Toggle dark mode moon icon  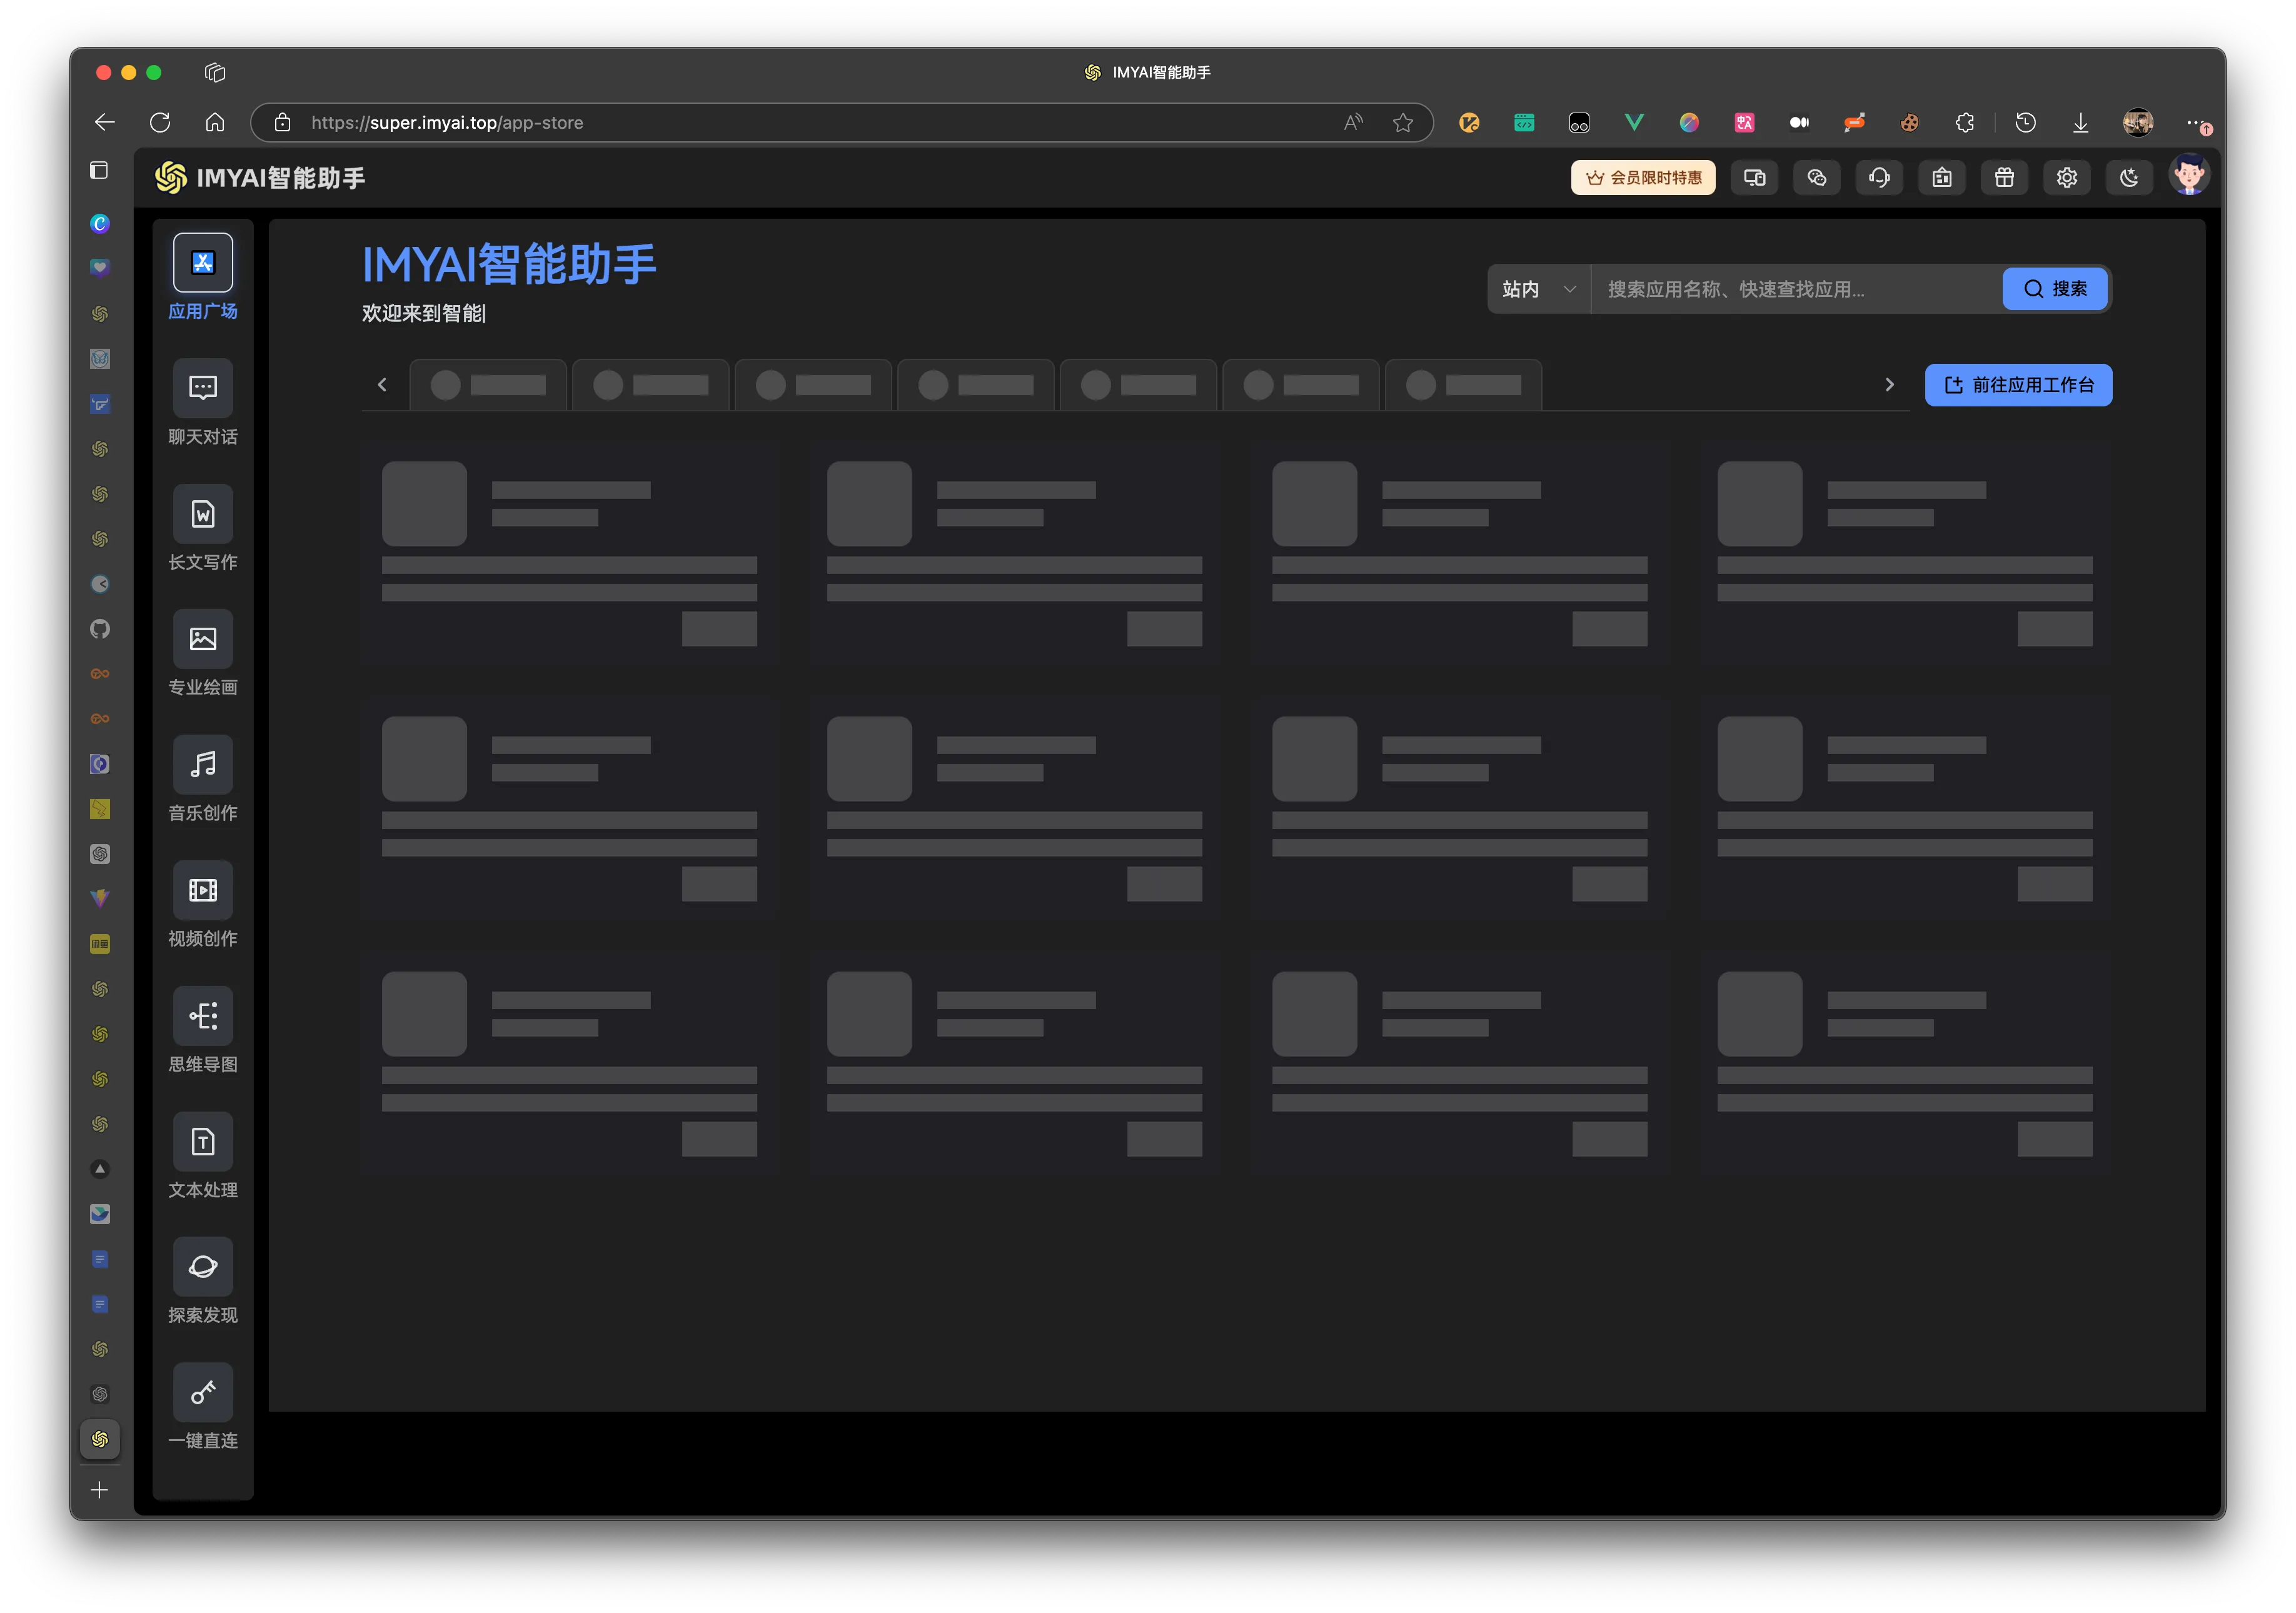point(2129,178)
